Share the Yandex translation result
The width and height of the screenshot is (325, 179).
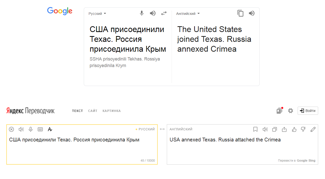[284, 129]
